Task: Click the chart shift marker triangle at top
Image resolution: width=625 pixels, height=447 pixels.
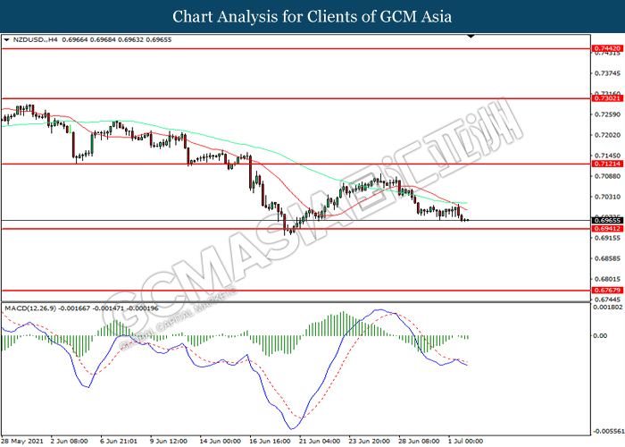Action: 471,37
